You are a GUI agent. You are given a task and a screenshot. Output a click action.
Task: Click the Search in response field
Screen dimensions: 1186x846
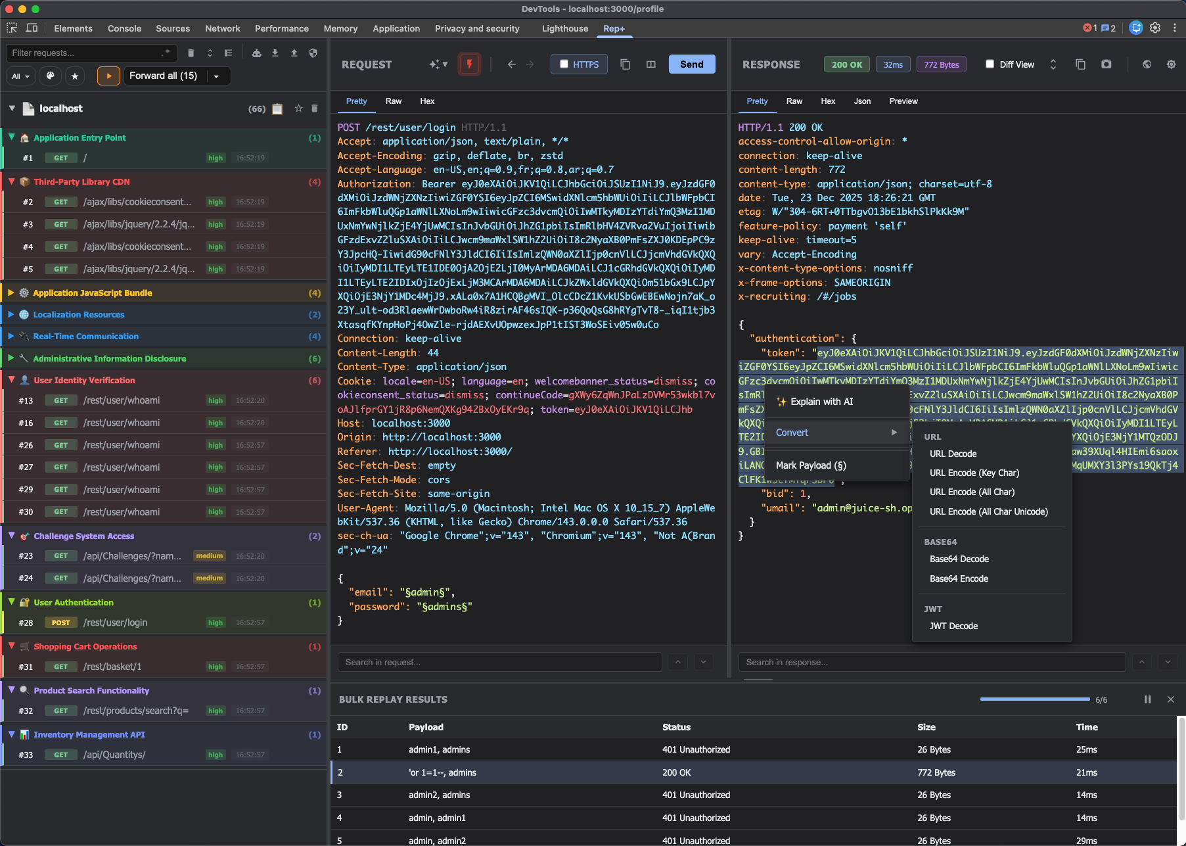coord(931,662)
